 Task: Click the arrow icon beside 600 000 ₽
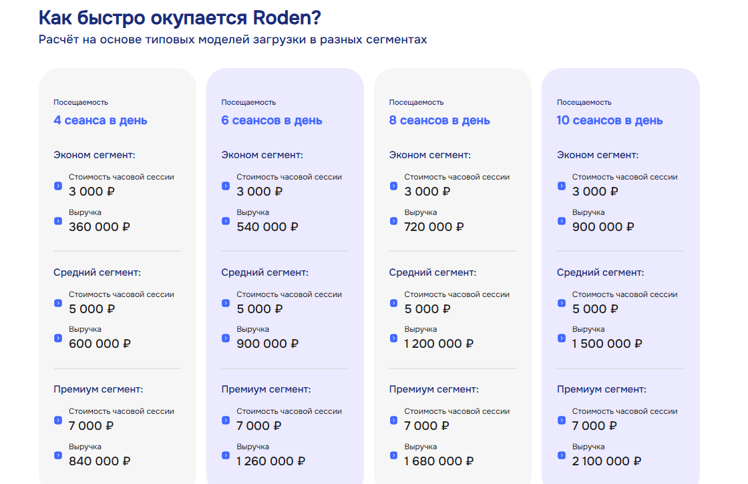tap(58, 338)
